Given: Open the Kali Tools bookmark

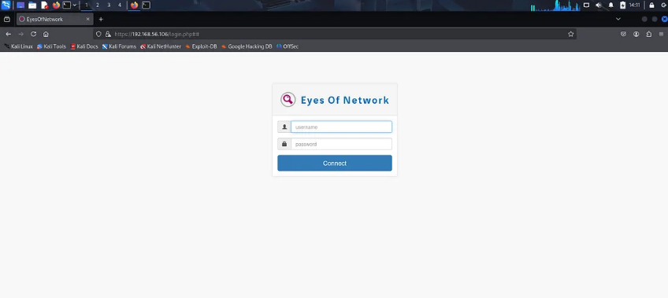Looking at the screenshot, I should 51,46.
